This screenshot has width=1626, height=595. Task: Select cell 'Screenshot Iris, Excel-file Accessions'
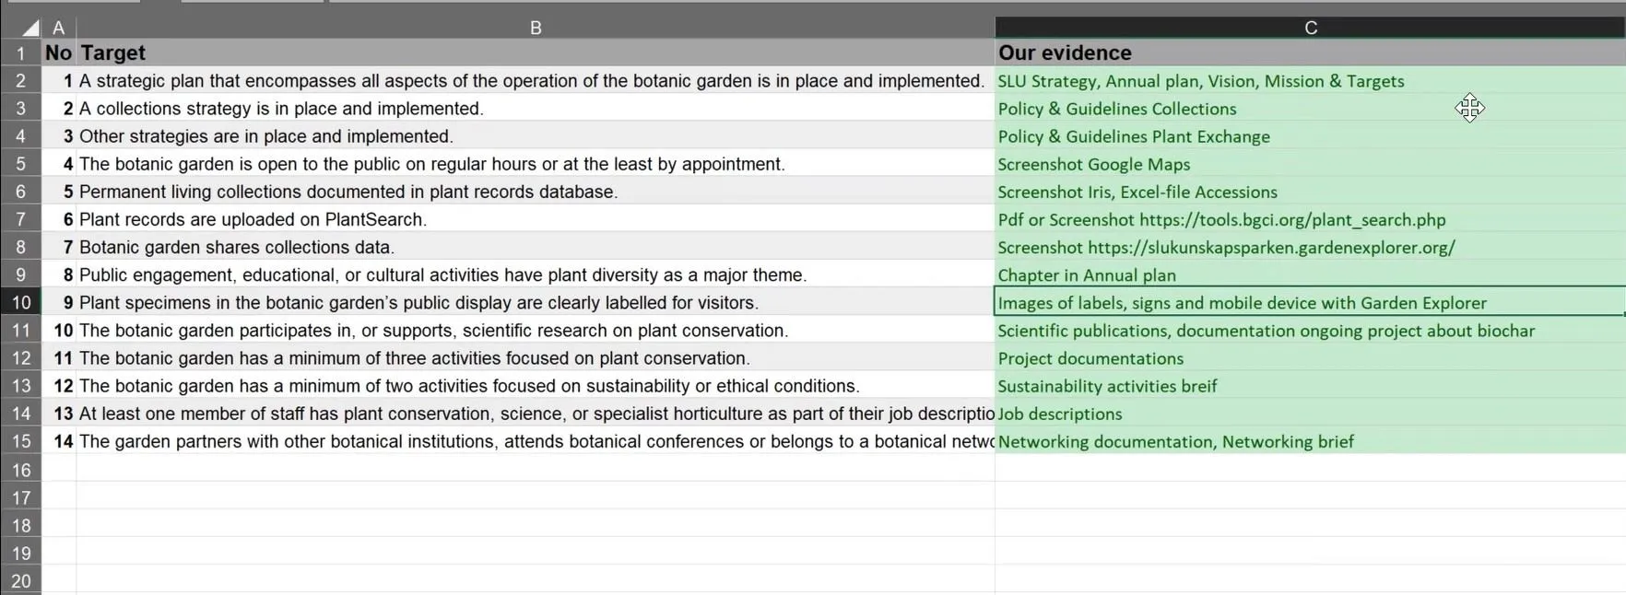(x=1311, y=192)
